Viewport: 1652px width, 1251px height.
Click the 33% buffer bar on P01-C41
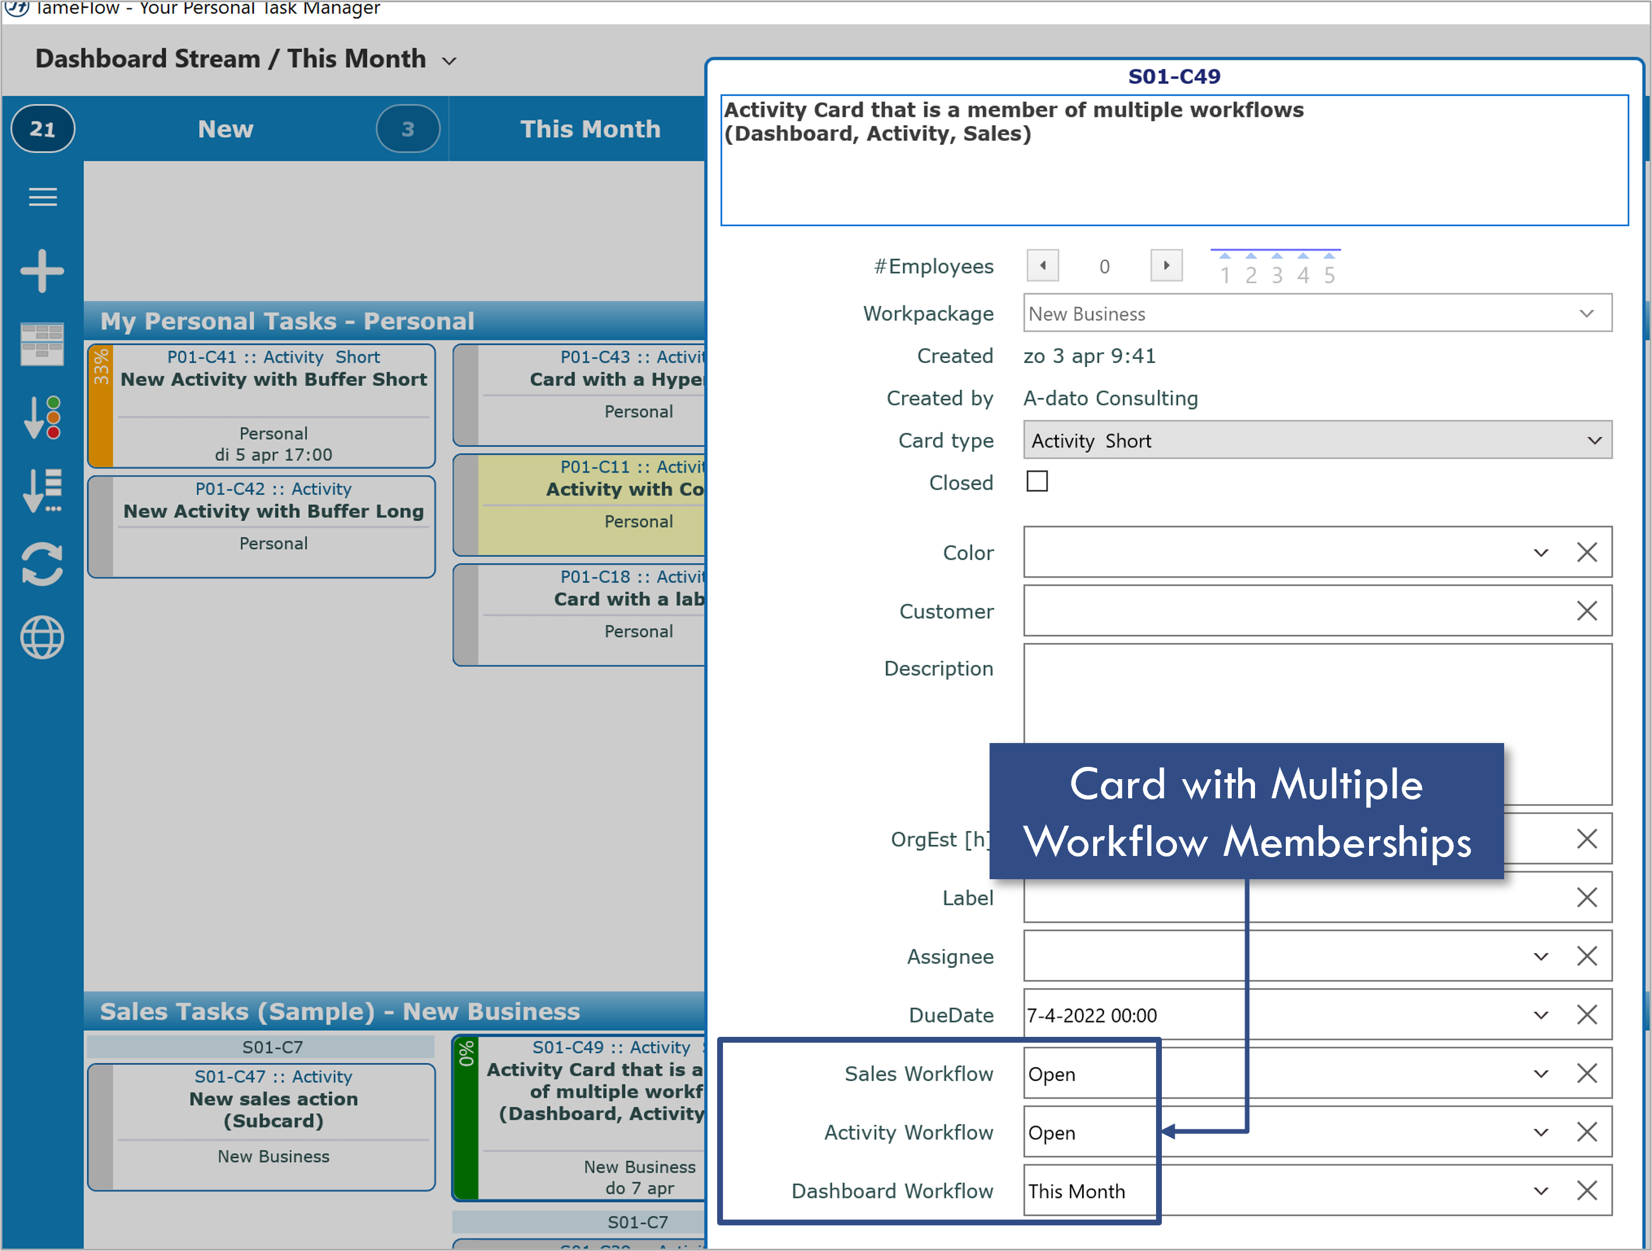tap(101, 406)
